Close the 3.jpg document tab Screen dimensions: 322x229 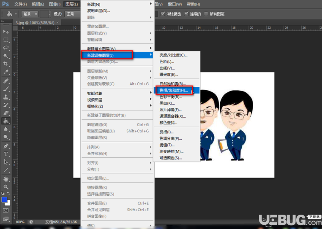coord(58,22)
